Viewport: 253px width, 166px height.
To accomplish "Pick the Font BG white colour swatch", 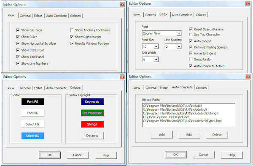I will 32,113.
